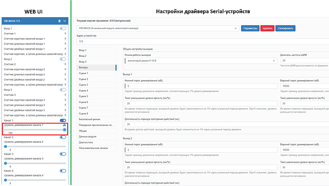Collapse the WB-MAO4 173 card chevron
This screenshot has height=186, width=329.
point(64,21)
